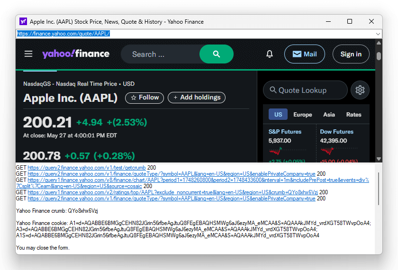Click the after-hours price 200.78
398x270 pixels.
coord(42,156)
